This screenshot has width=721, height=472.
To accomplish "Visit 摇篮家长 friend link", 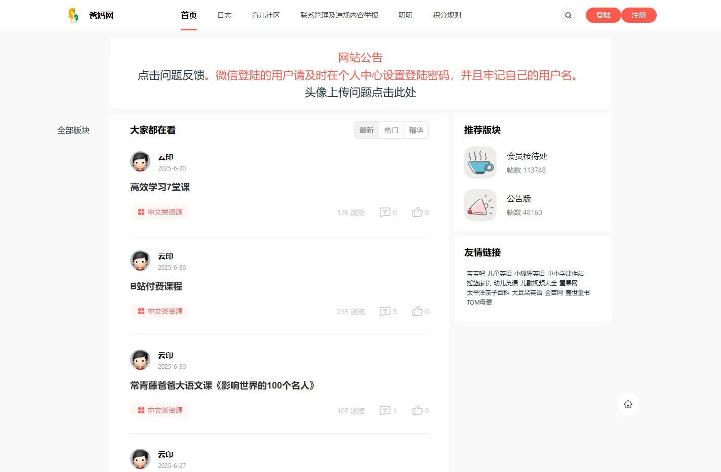I will 479,283.
